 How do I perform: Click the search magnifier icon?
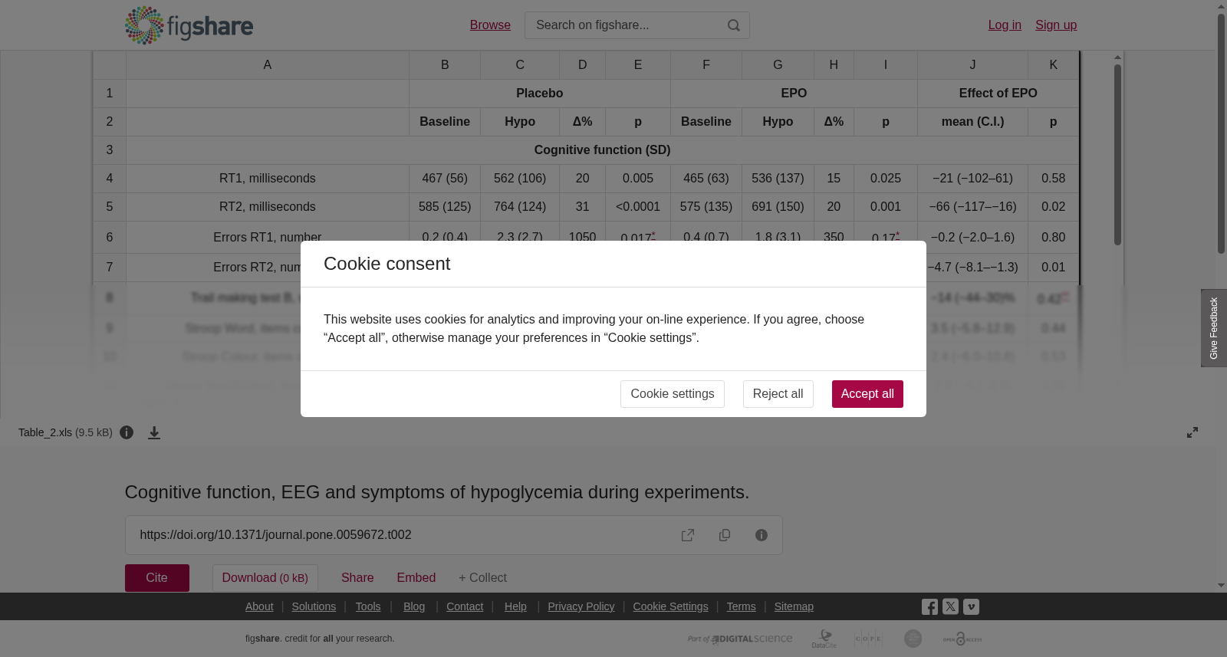coord(734,25)
